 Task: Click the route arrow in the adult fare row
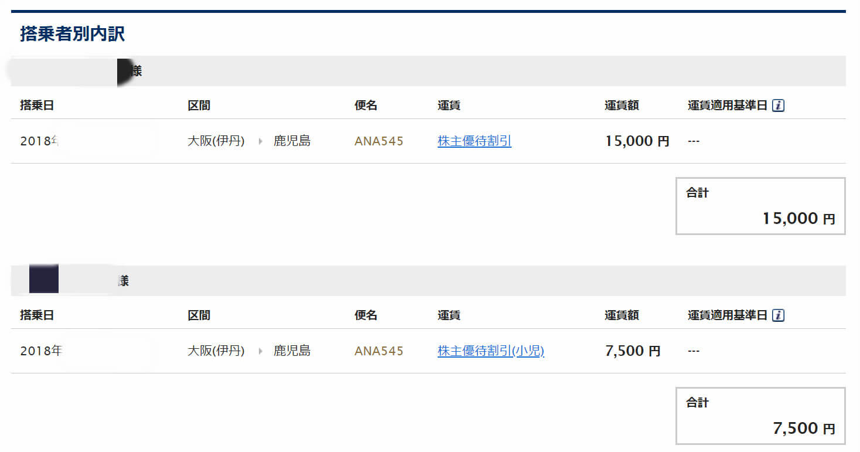click(x=260, y=141)
